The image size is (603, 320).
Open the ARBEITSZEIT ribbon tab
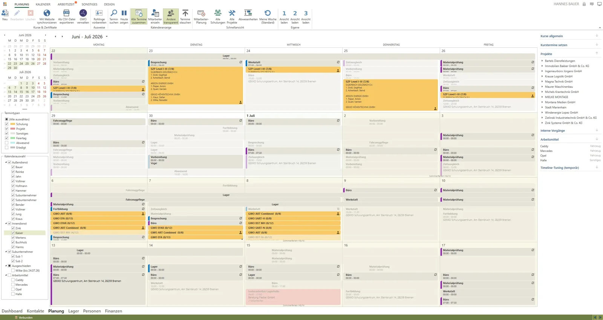click(x=66, y=5)
